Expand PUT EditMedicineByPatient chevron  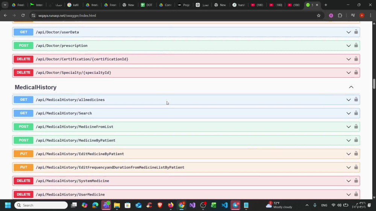tap(349, 154)
